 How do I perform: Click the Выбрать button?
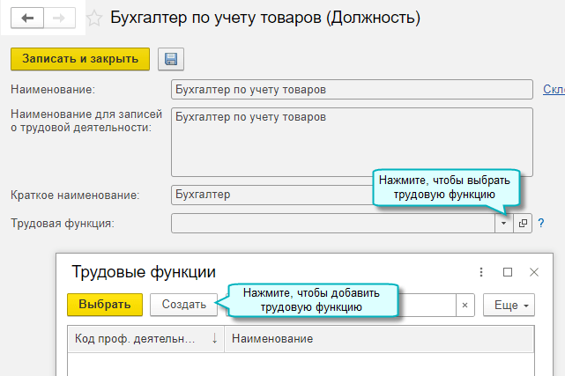(105, 305)
